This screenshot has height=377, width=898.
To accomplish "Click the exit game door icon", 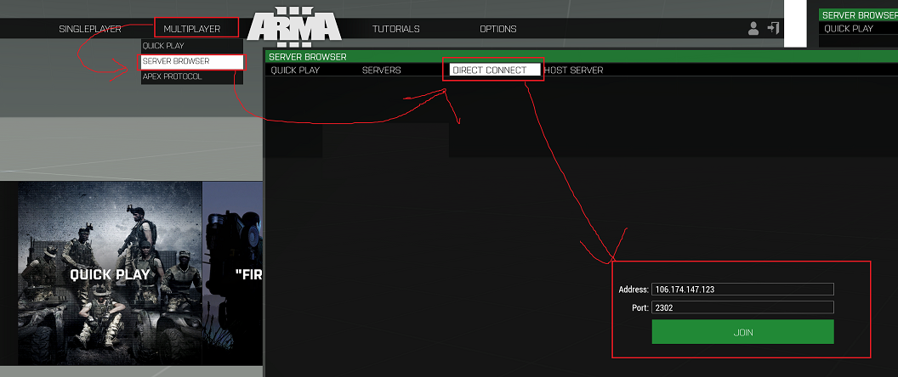I will click(773, 28).
